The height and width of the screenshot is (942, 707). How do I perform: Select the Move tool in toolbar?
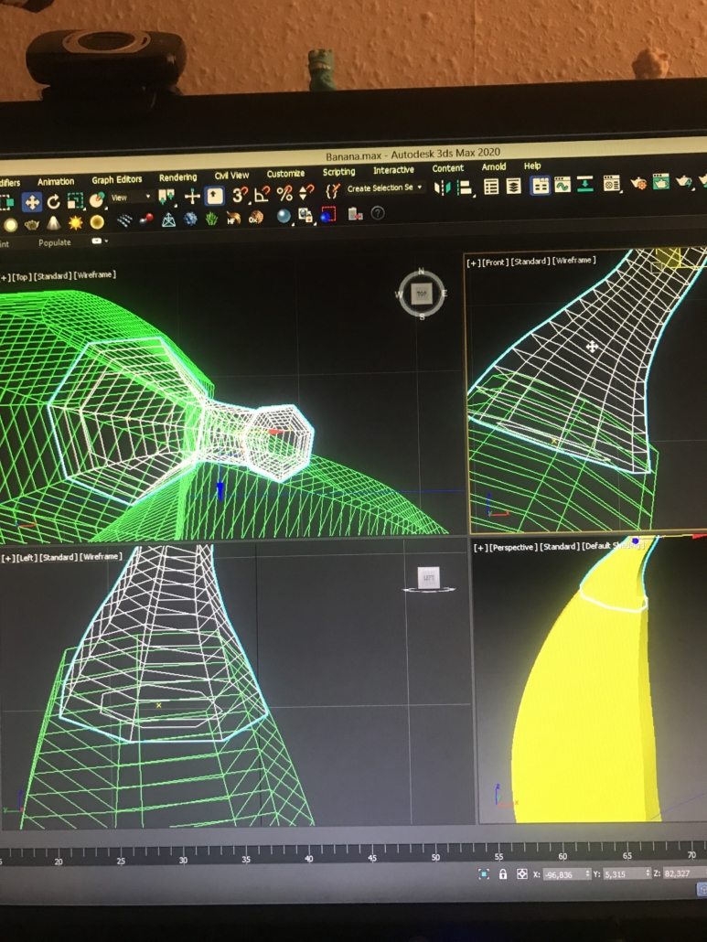32,202
